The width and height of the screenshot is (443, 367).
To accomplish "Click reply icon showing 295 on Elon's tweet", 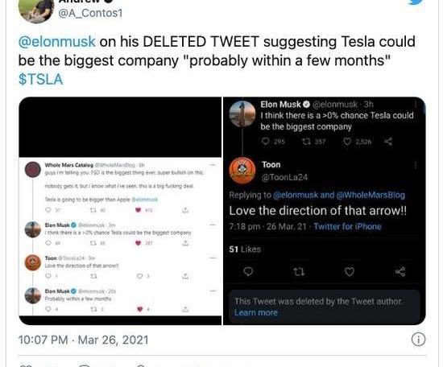I will point(266,141).
